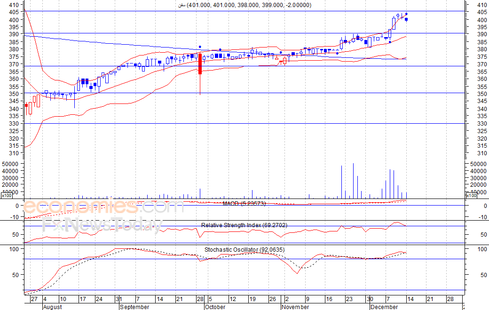Viewport: 489px width, 310px height.
Task: Click the OHLC quote header text at top
Action: tap(245, 5)
